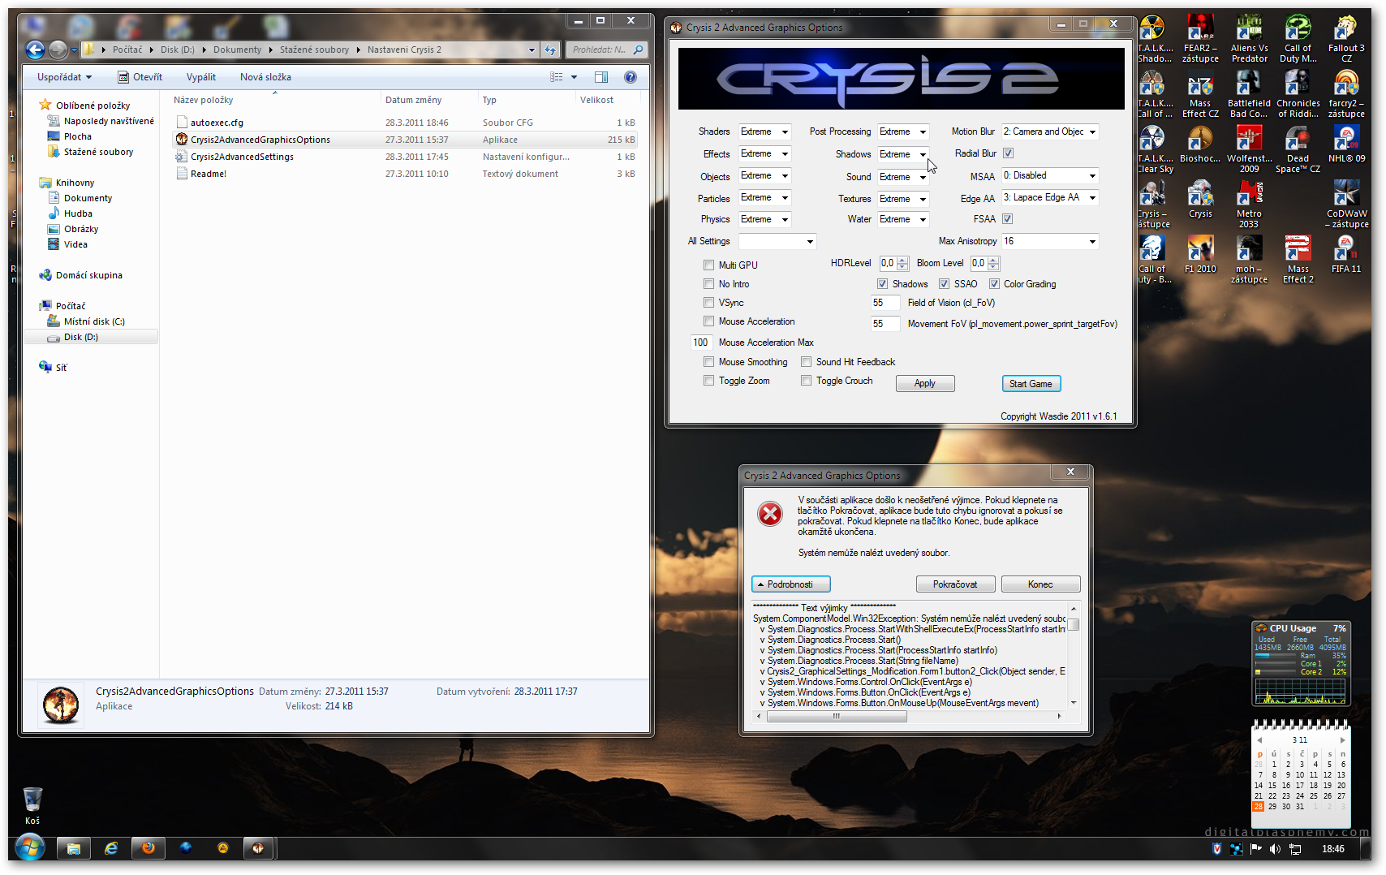1386x875 pixels.
Task: Uncheck the SSAO checkbox
Action: click(x=944, y=284)
